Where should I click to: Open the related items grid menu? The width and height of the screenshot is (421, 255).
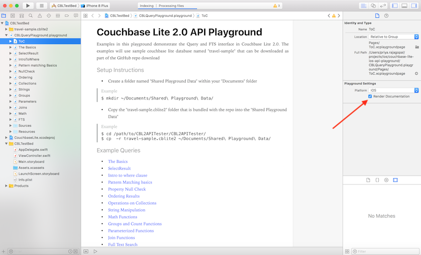85,16
